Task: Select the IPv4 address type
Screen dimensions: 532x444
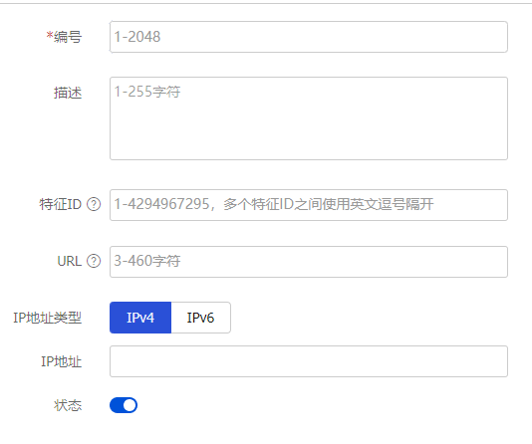Action: pos(140,318)
